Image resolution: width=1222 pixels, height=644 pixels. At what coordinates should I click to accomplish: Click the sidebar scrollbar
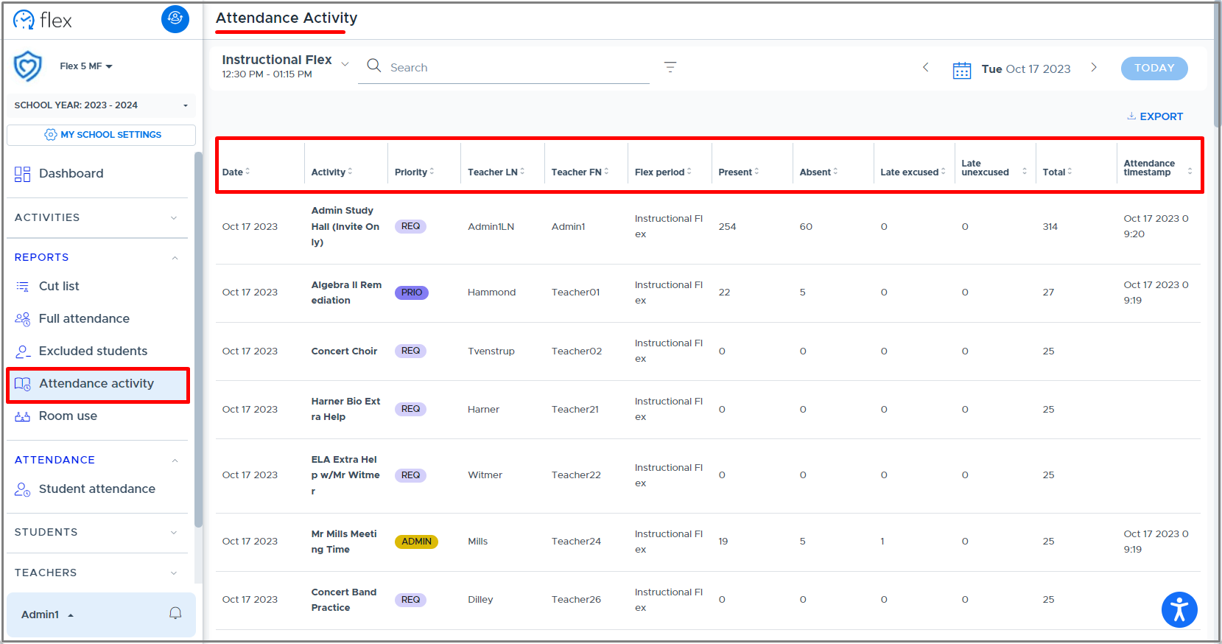tap(198, 339)
